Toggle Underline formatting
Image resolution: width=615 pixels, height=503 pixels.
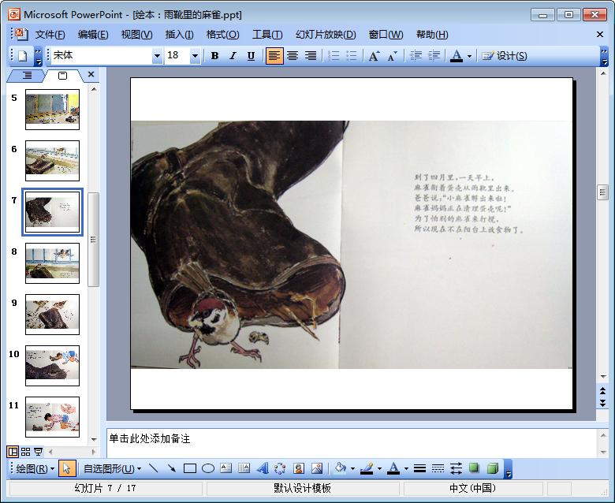click(251, 56)
